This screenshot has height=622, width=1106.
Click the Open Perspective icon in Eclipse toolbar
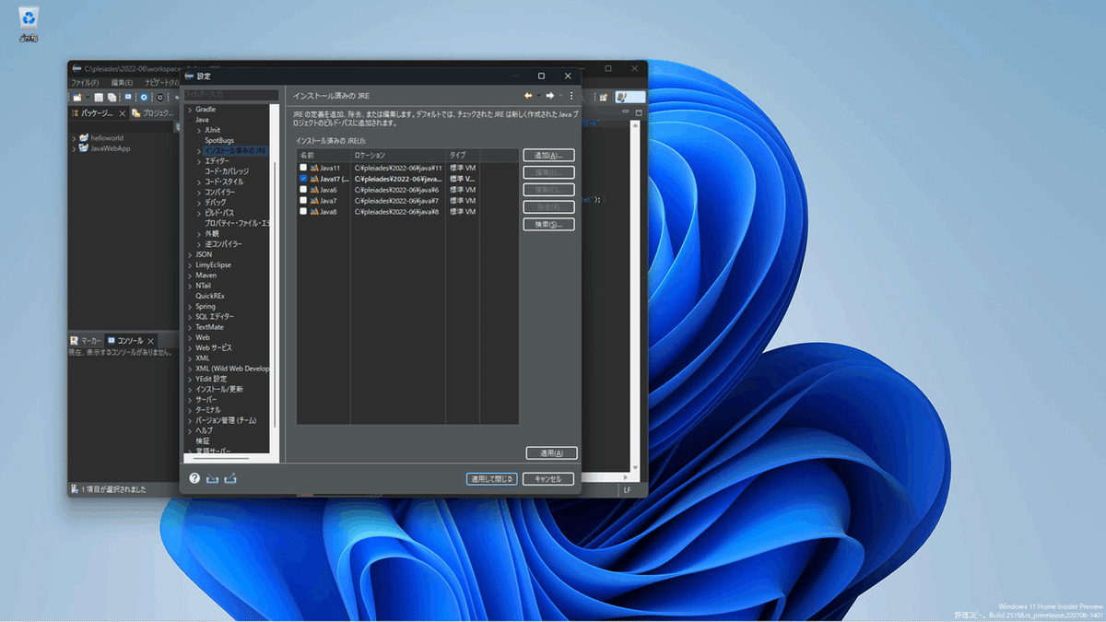[604, 97]
